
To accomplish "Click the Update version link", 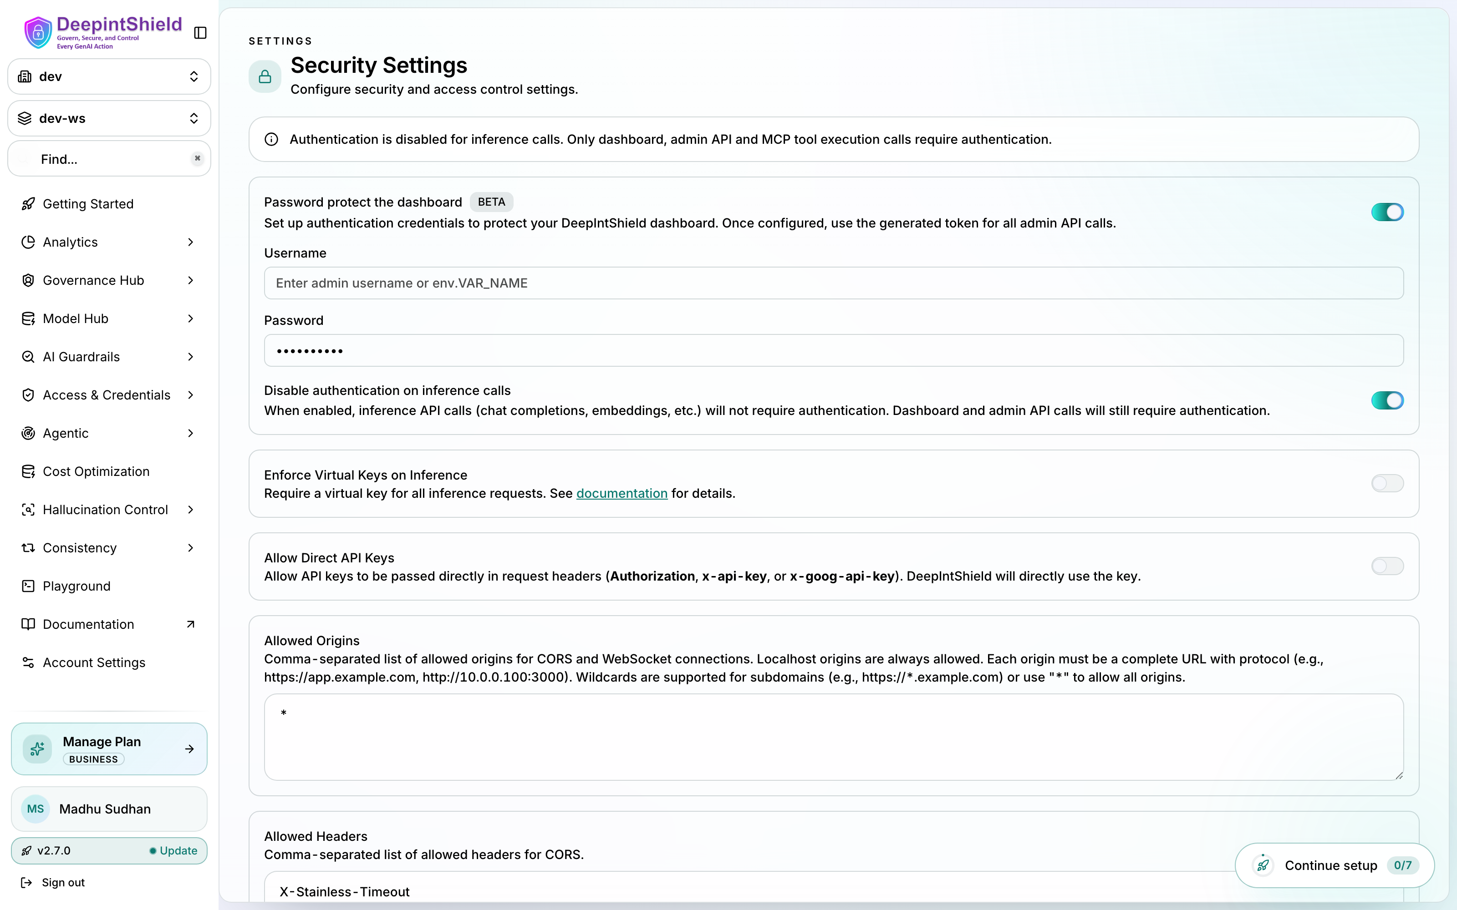I will tap(173, 851).
